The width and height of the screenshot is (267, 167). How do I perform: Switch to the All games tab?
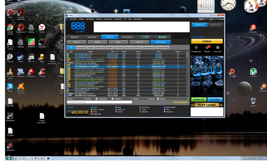tap(110, 37)
